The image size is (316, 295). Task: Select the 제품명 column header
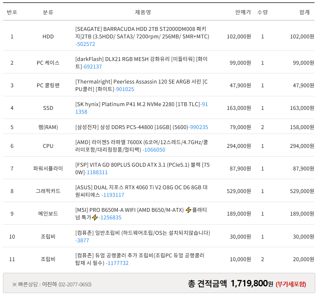[x=143, y=12]
